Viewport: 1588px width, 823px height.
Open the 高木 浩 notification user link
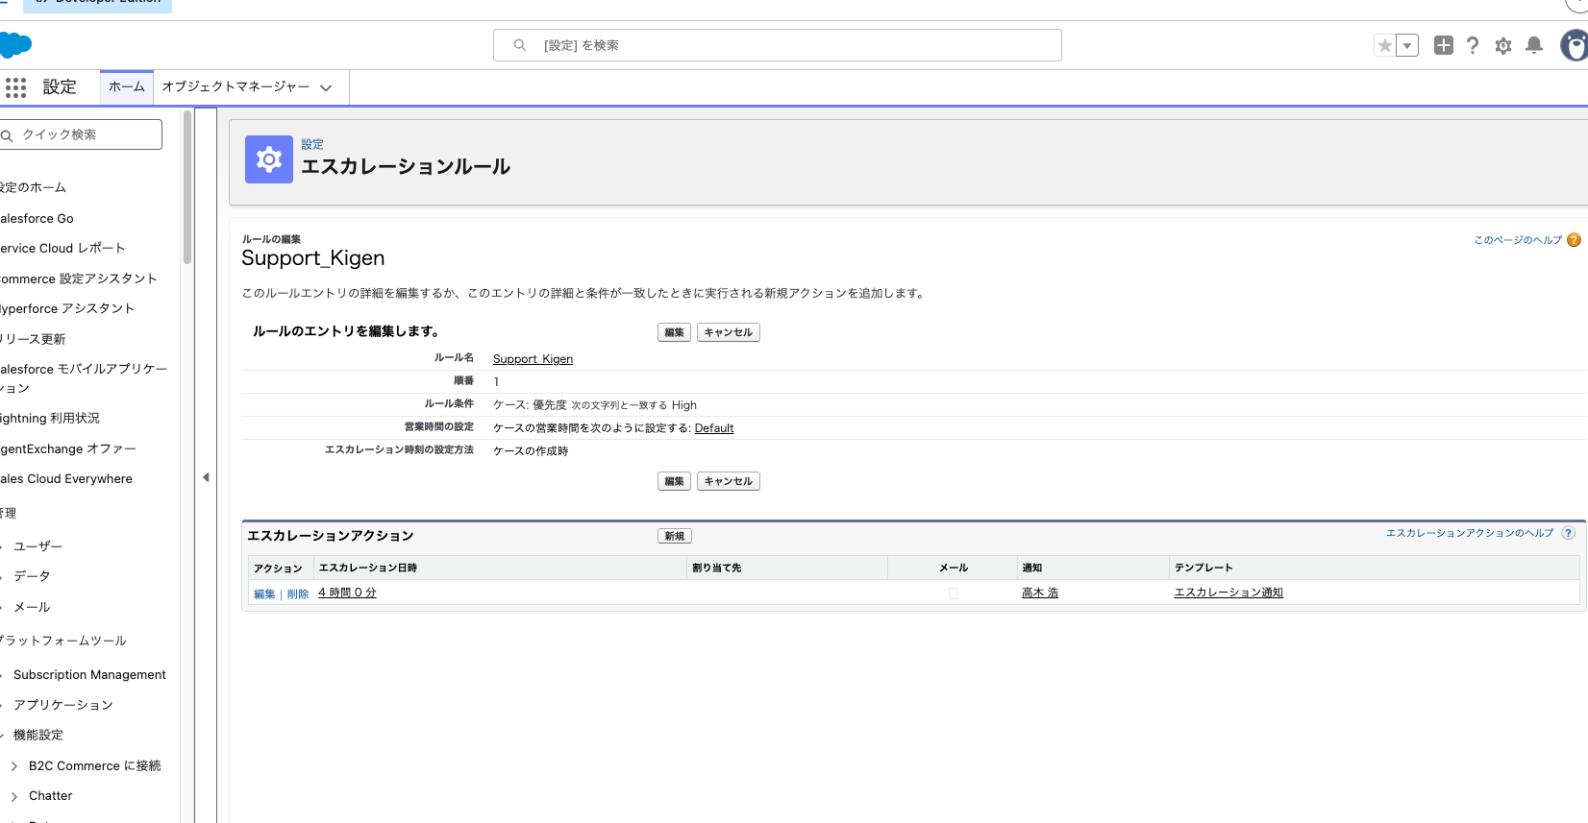1040,593
